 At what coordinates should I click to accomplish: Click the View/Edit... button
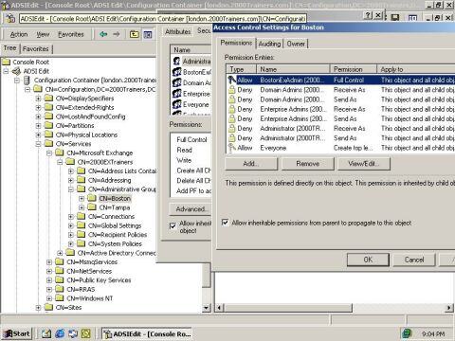coord(364,164)
